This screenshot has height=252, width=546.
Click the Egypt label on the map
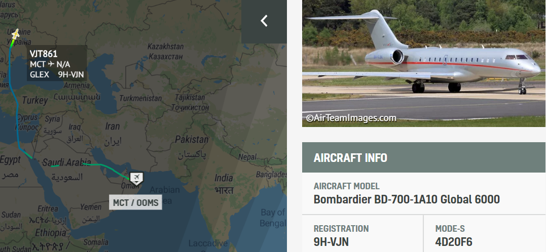(x=10, y=160)
